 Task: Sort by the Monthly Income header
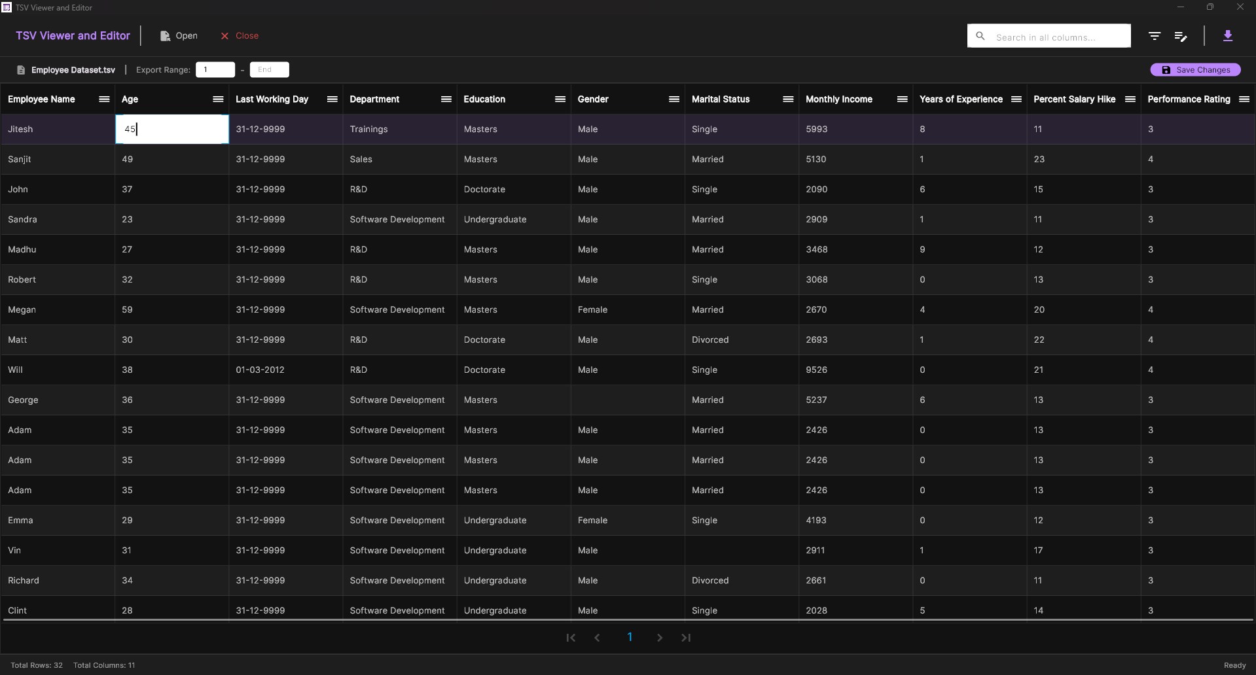pyautogui.click(x=839, y=99)
